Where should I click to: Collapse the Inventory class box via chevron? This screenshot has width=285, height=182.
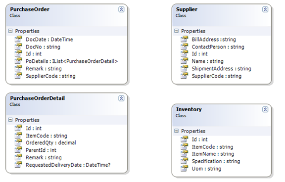coord(265,109)
